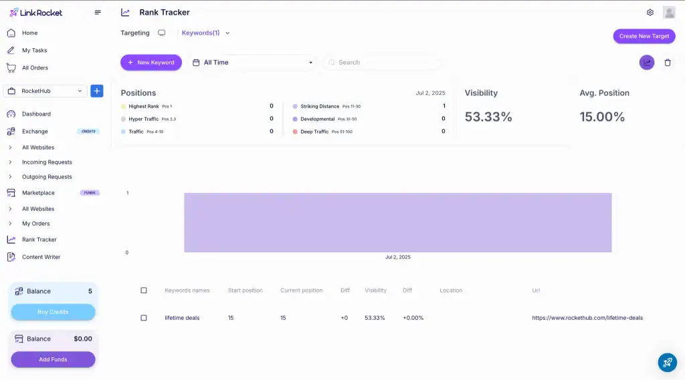Click the Targeting label
The height and width of the screenshot is (380, 685).
click(x=135, y=33)
